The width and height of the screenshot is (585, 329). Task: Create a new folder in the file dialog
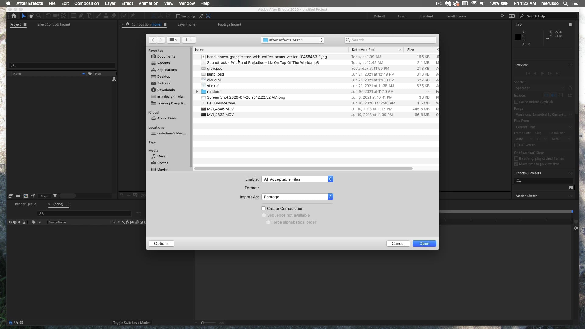tap(189, 40)
